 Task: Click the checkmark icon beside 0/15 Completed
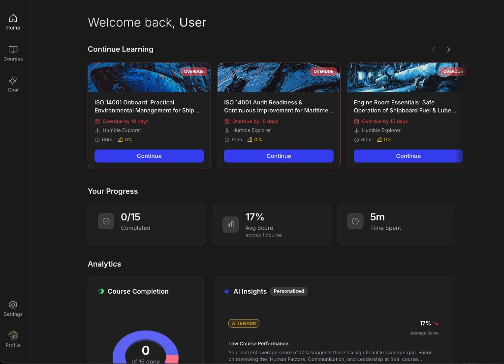pos(106,221)
